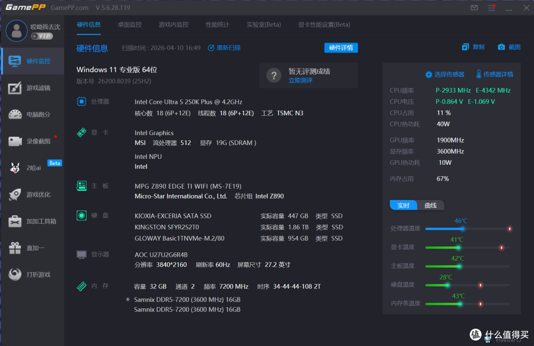The height and width of the screenshot is (346, 534).
Task: Click the 硬件详情 button
Action: pos(341,48)
